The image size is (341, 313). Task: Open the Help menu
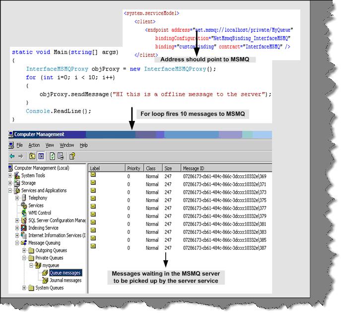coord(84,145)
